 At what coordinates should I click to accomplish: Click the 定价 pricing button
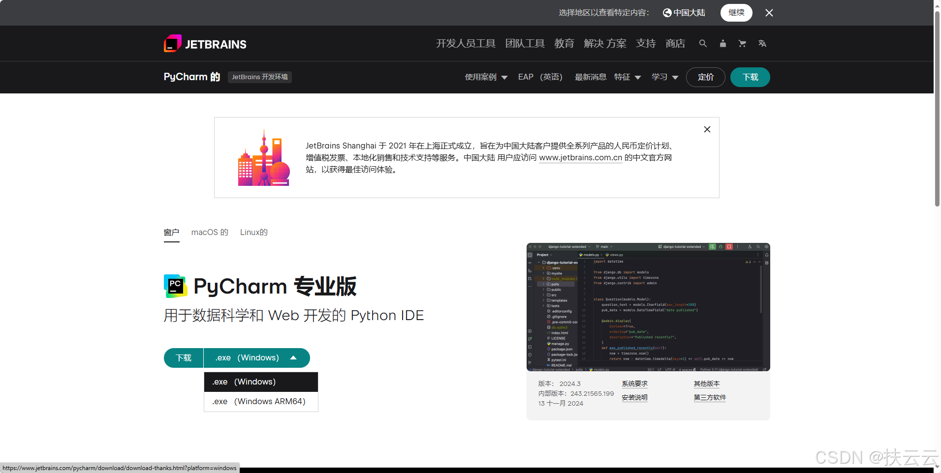point(706,77)
